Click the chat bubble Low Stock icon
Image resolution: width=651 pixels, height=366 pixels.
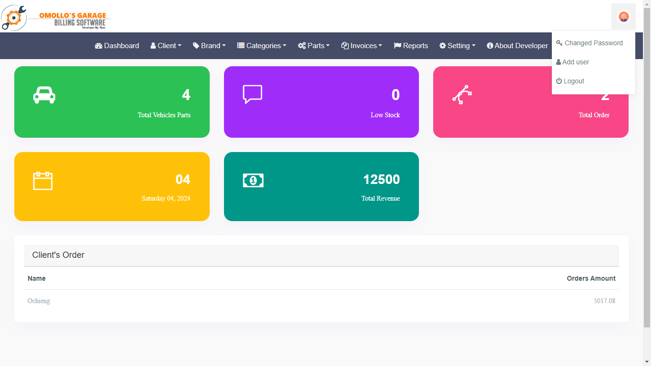pyautogui.click(x=252, y=94)
